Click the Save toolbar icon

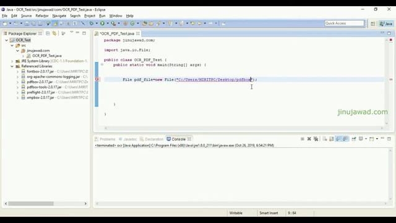tap(27, 24)
